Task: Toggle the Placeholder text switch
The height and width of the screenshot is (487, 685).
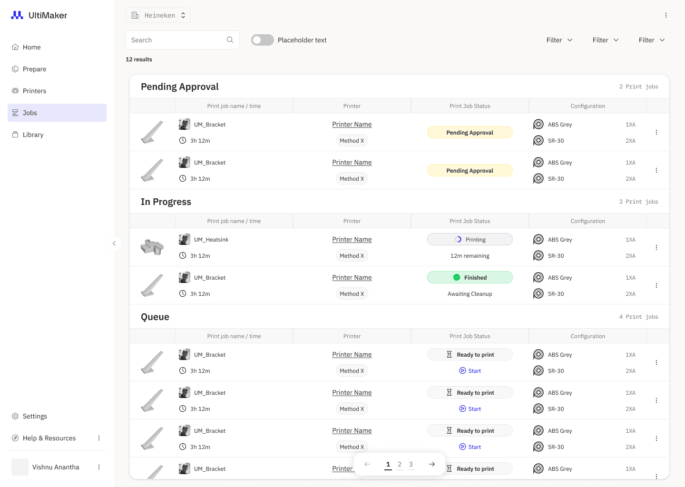Action: [x=263, y=40]
